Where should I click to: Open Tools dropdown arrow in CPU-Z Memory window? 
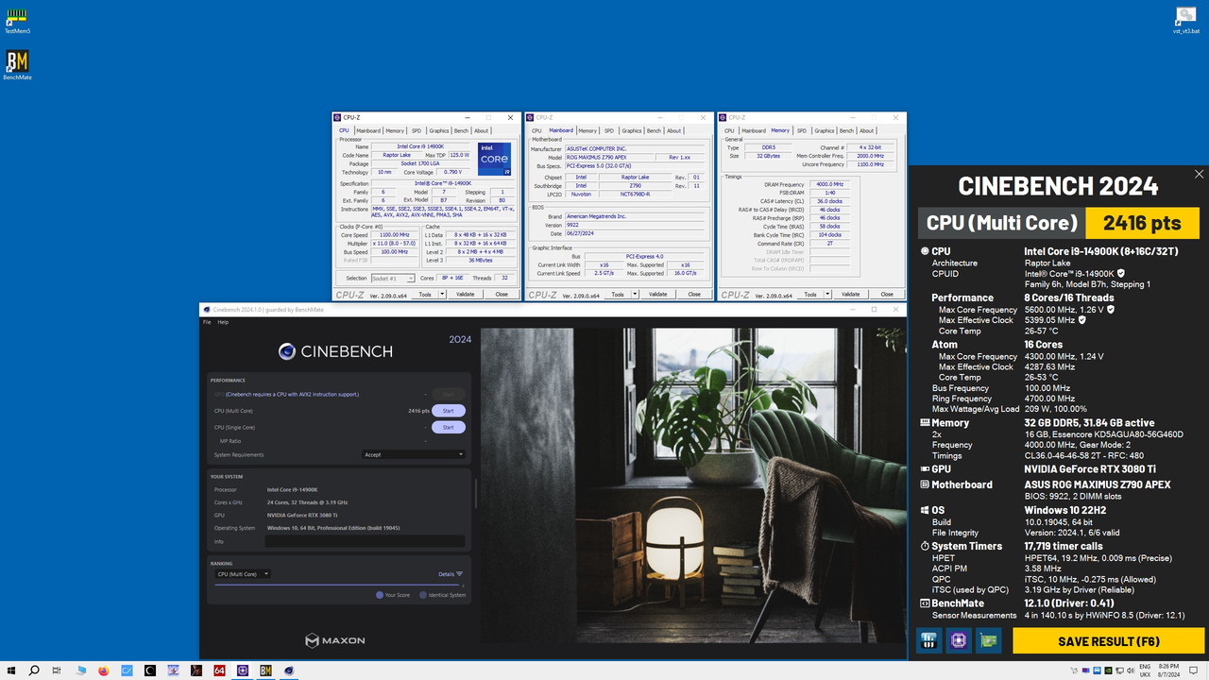(x=827, y=294)
